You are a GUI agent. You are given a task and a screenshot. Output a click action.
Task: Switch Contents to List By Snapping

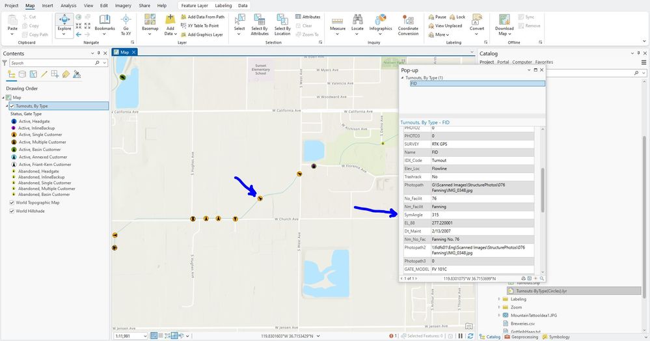point(55,74)
